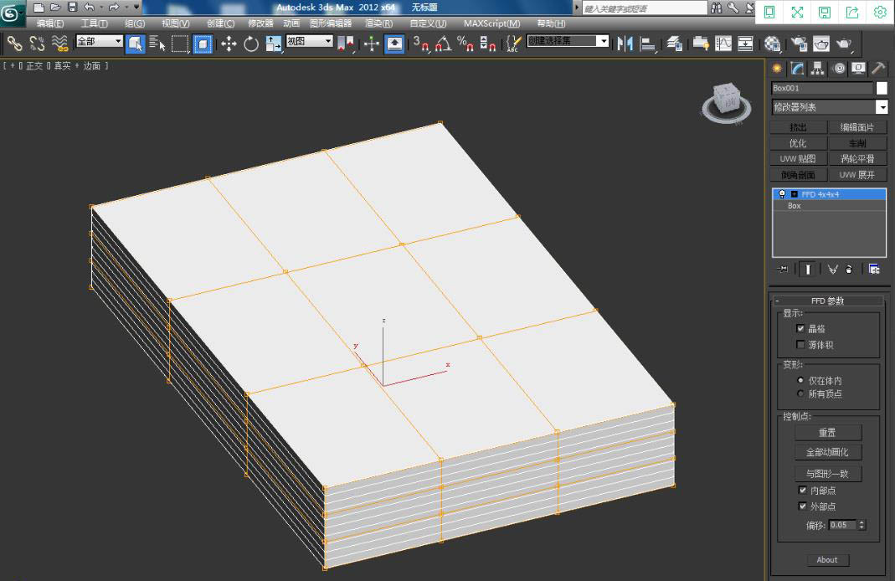Click the 重置 (Reset) button
The width and height of the screenshot is (895, 581).
click(x=827, y=433)
